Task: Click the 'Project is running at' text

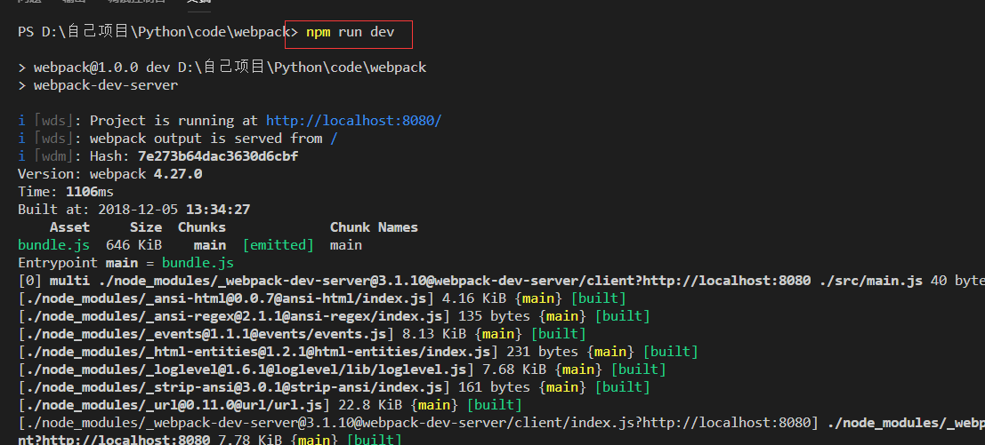Action: click(174, 120)
